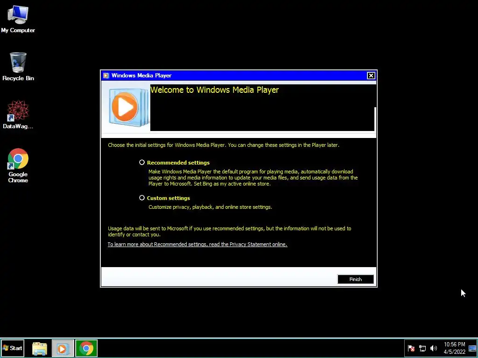The width and height of the screenshot is (478, 358).
Task: Click the 'Usage data will be sent' notice
Action: pos(229,231)
